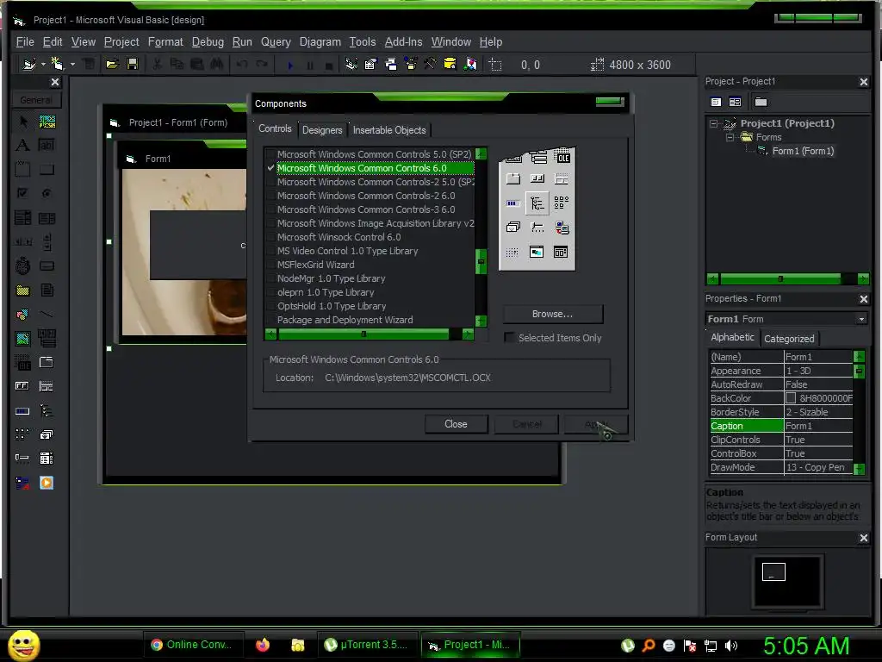882x662 pixels.
Task: Click the Properties Window toolbar icon
Action: click(370, 64)
